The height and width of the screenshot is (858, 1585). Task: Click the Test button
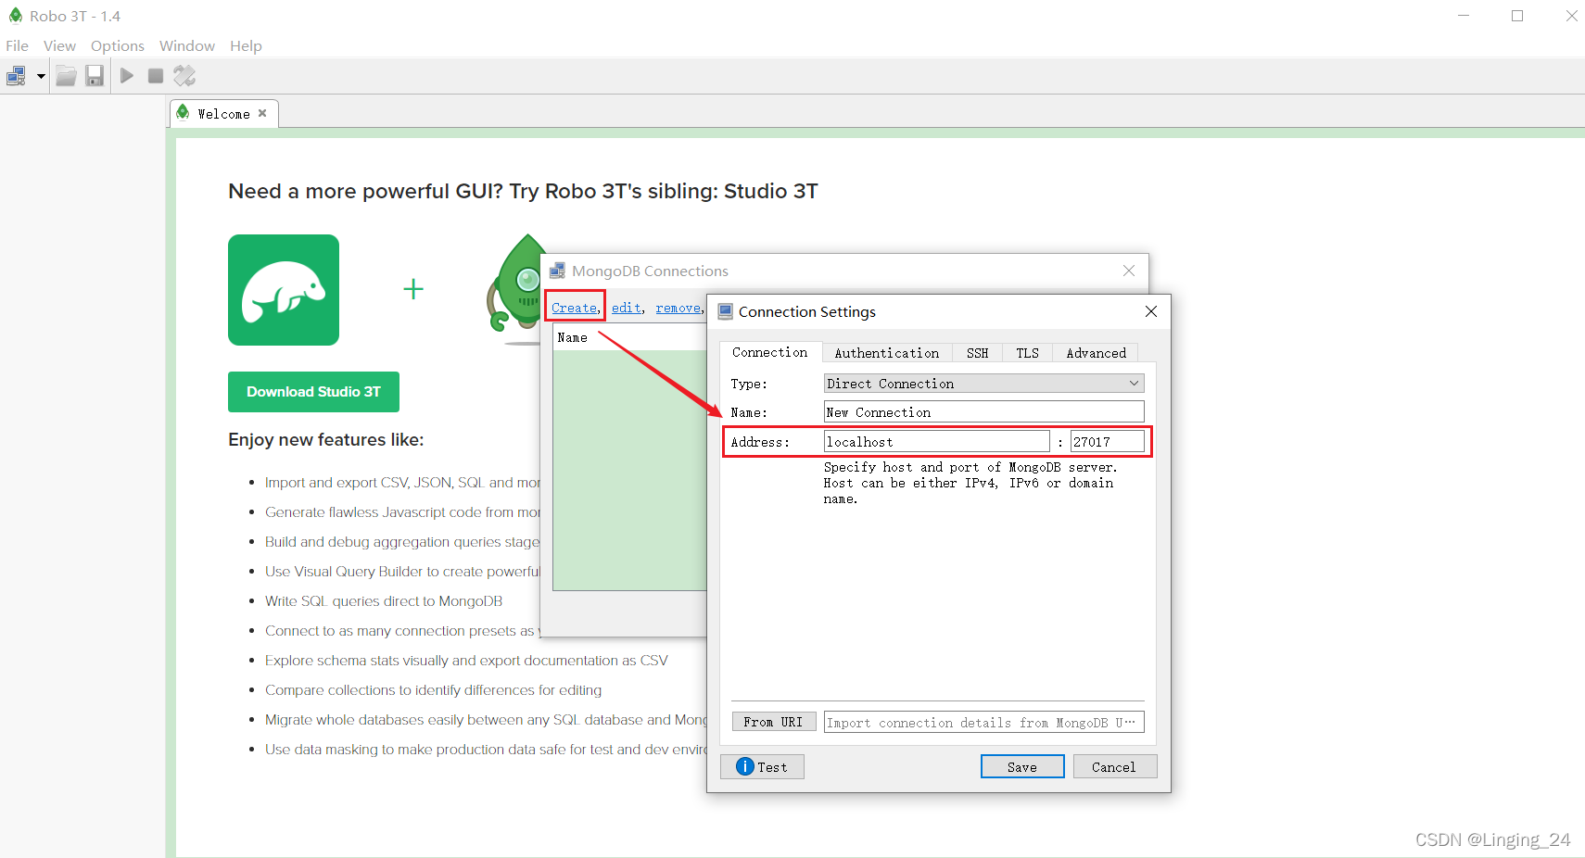point(762,766)
